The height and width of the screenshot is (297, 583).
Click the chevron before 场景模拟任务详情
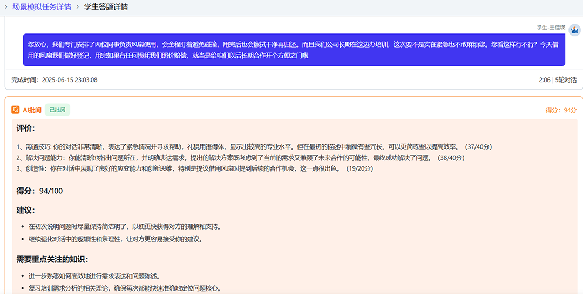point(6,6)
